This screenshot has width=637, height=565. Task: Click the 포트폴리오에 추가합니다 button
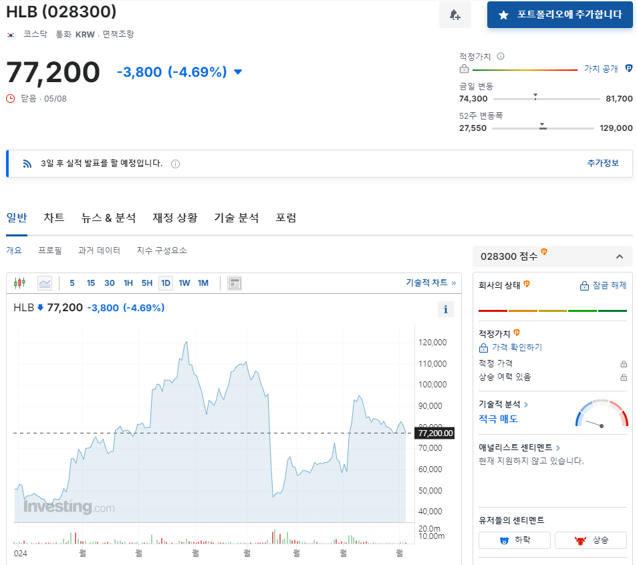(559, 15)
